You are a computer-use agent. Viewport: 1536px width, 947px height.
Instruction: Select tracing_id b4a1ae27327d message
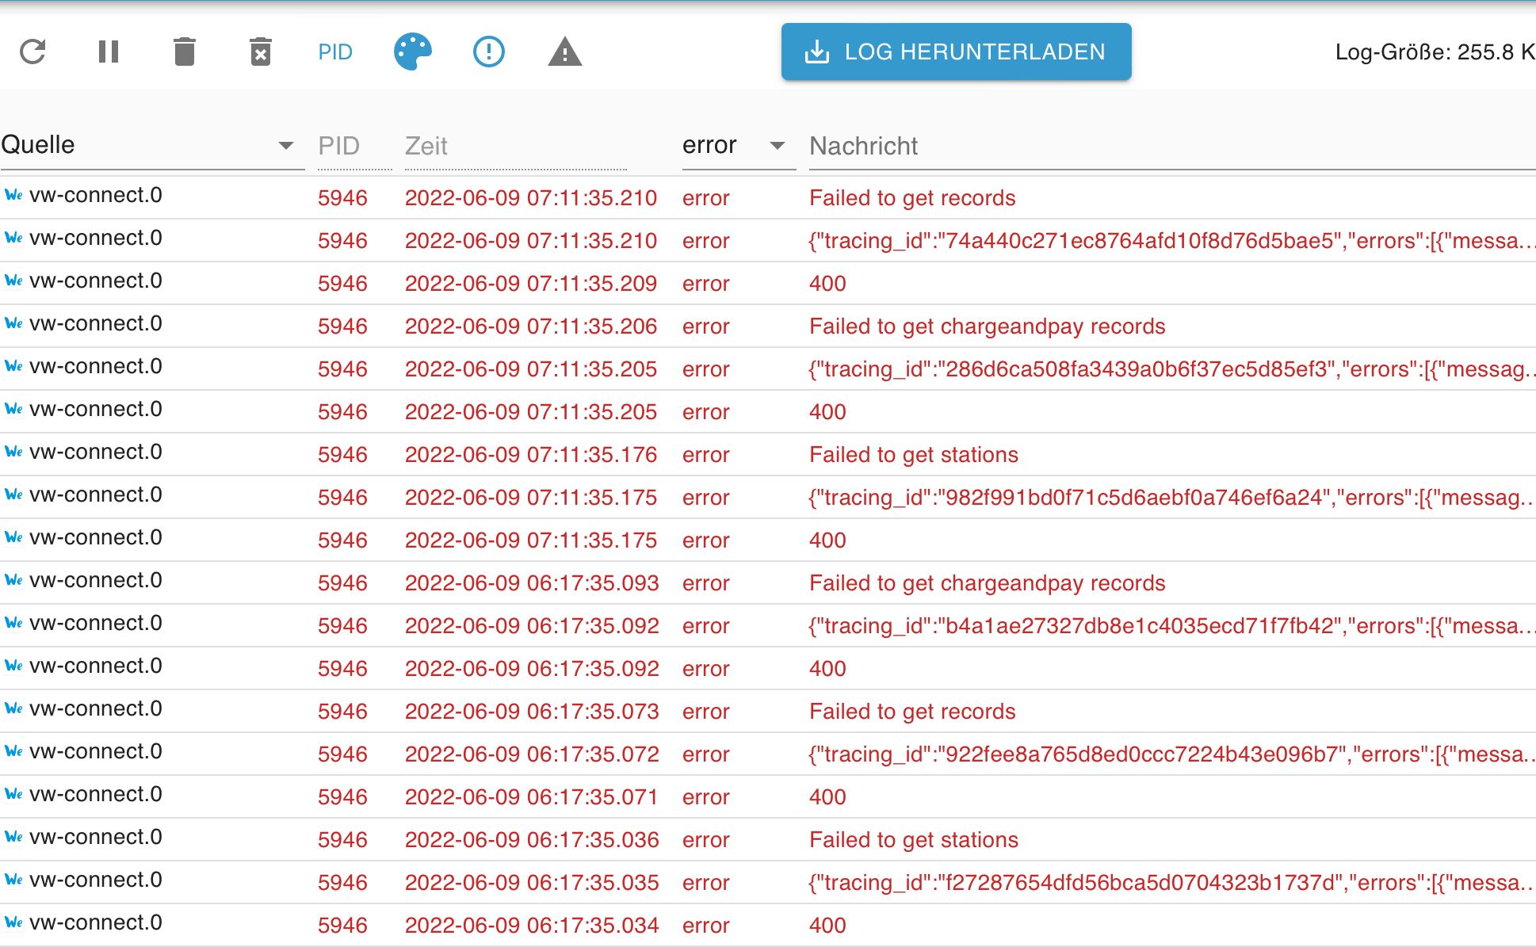tap(1172, 626)
